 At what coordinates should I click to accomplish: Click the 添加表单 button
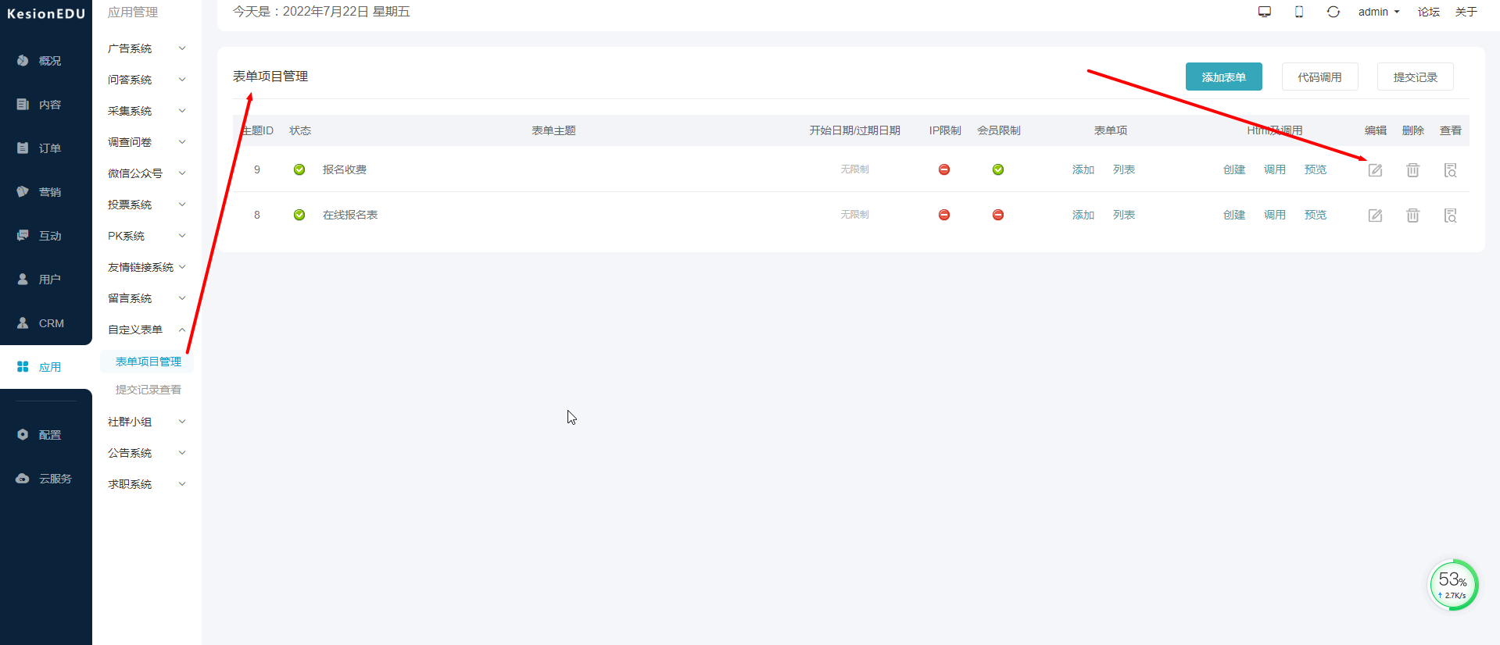pyautogui.click(x=1223, y=77)
